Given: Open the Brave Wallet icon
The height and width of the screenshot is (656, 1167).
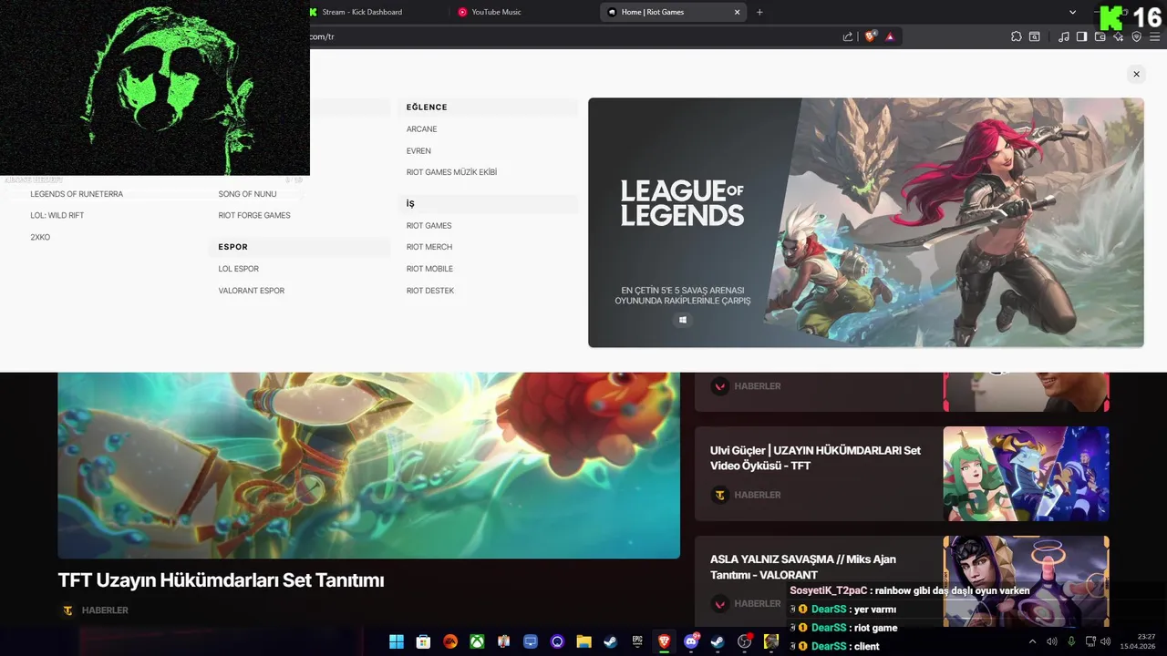Looking at the screenshot, I should [x=1100, y=36].
